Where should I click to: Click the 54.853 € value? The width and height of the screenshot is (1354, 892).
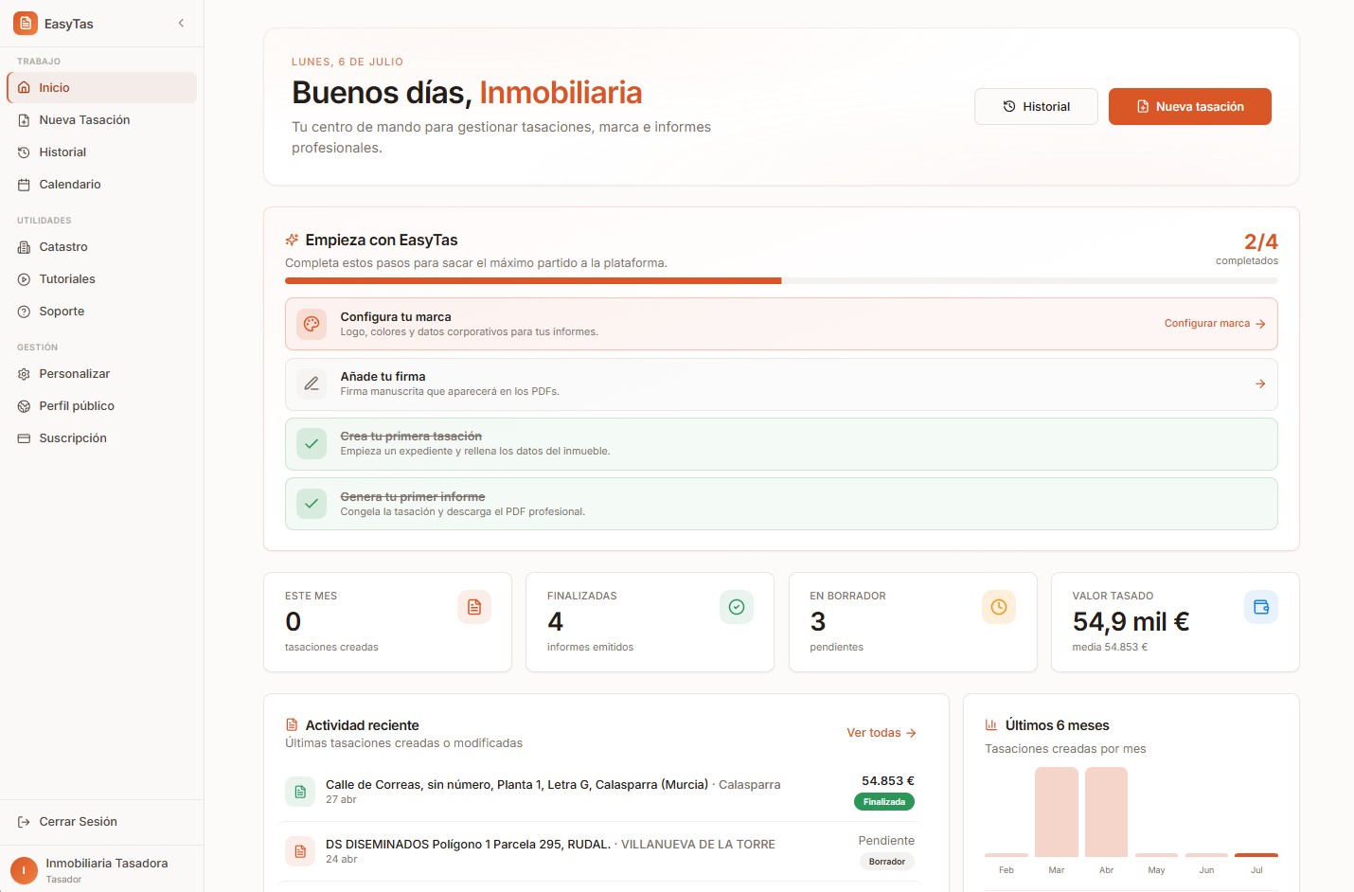888,781
